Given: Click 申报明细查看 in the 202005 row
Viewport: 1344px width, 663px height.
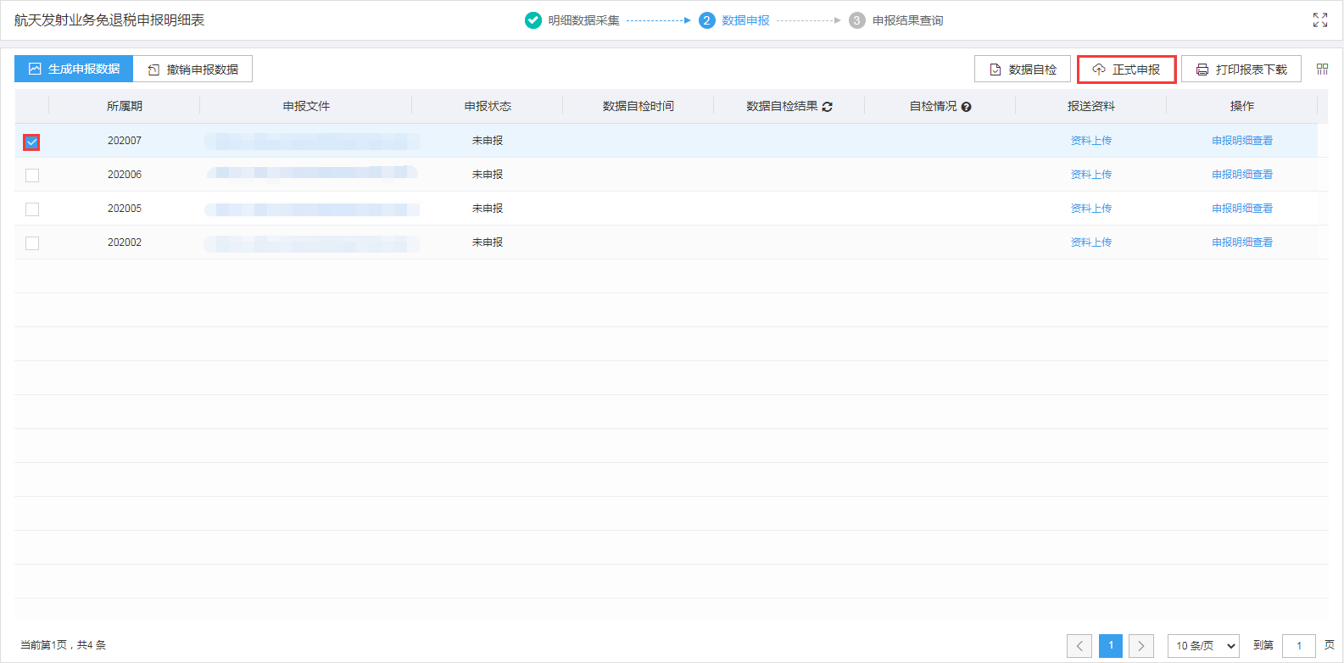Looking at the screenshot, I should (x=1242, y=209).
